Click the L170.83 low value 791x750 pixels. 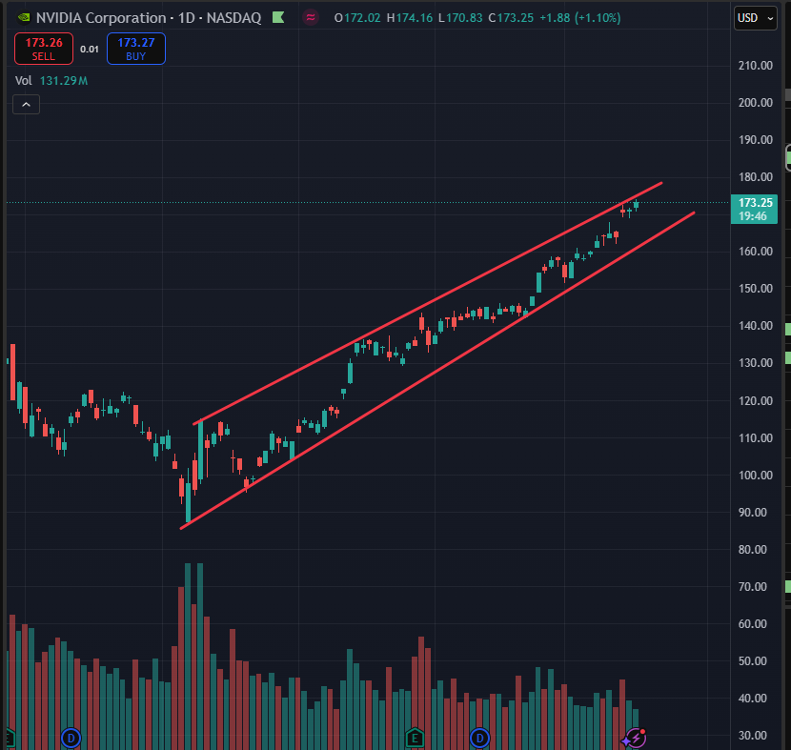pos(460,18)
